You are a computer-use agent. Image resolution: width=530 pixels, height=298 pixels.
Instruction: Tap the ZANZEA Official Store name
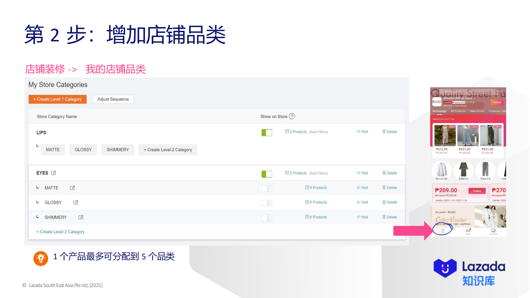tap(458, 98)
